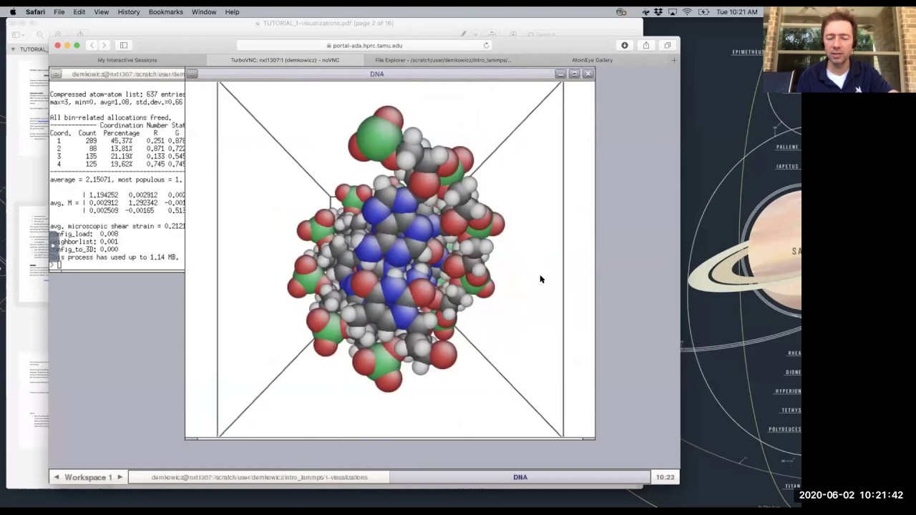Click the 'All bin-related allocations freed.' line

coord(110,117)
